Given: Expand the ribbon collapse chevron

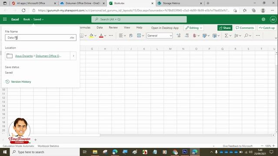Looking at the screenshot, I should coord(276,38).
